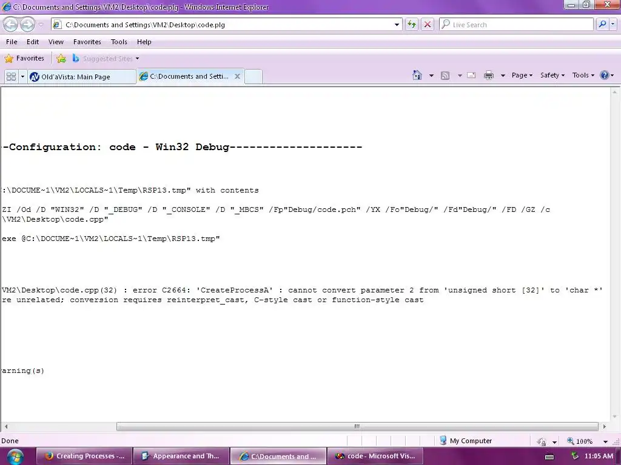Click the RSS feeds icon
This screenshot has width=621, height=465.
(445, 76)
